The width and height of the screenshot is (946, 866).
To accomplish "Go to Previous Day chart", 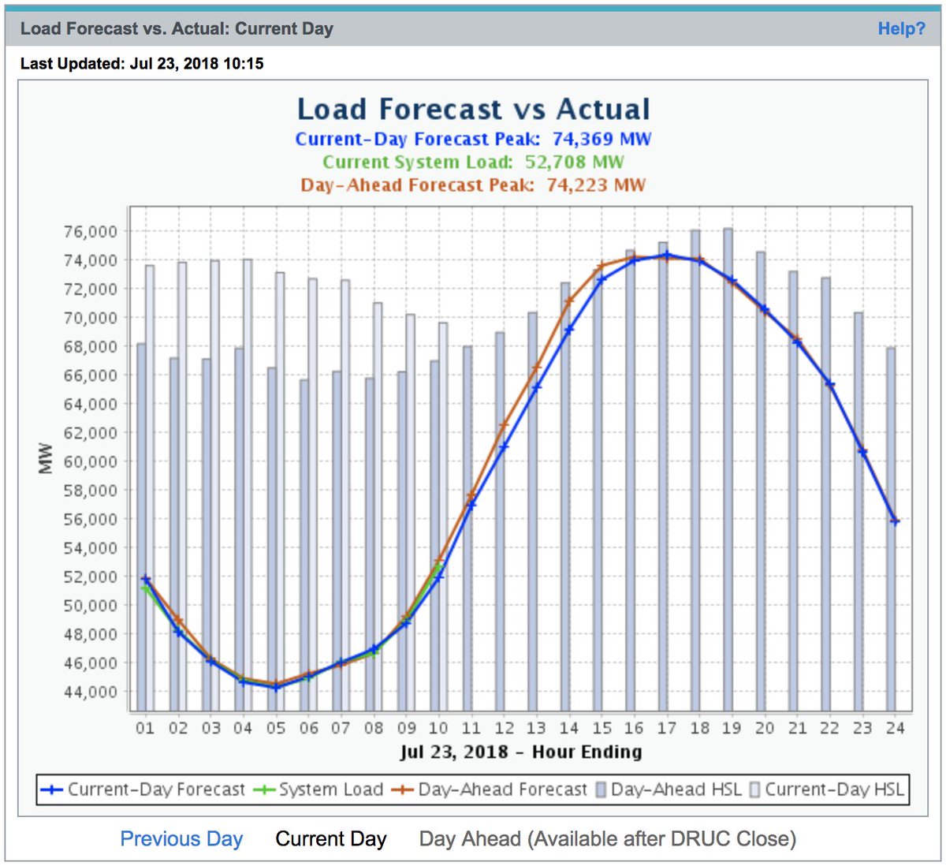I will pos(181,838).
